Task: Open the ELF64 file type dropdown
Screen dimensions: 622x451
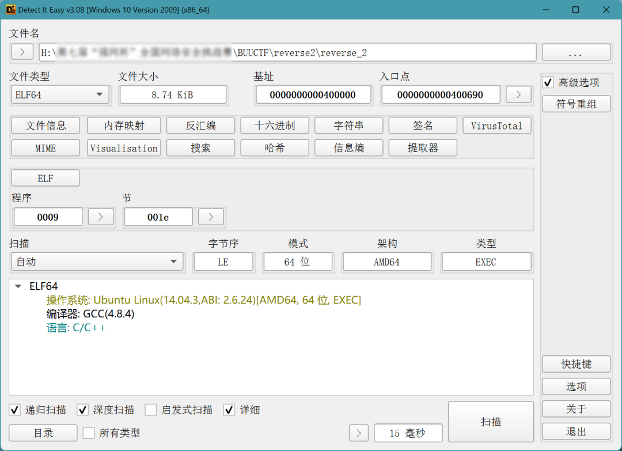Action: 60,95
